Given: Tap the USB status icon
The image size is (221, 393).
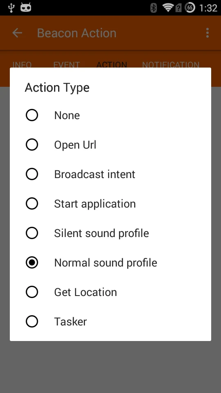Looking at the screenshot, I should (11, 8).
